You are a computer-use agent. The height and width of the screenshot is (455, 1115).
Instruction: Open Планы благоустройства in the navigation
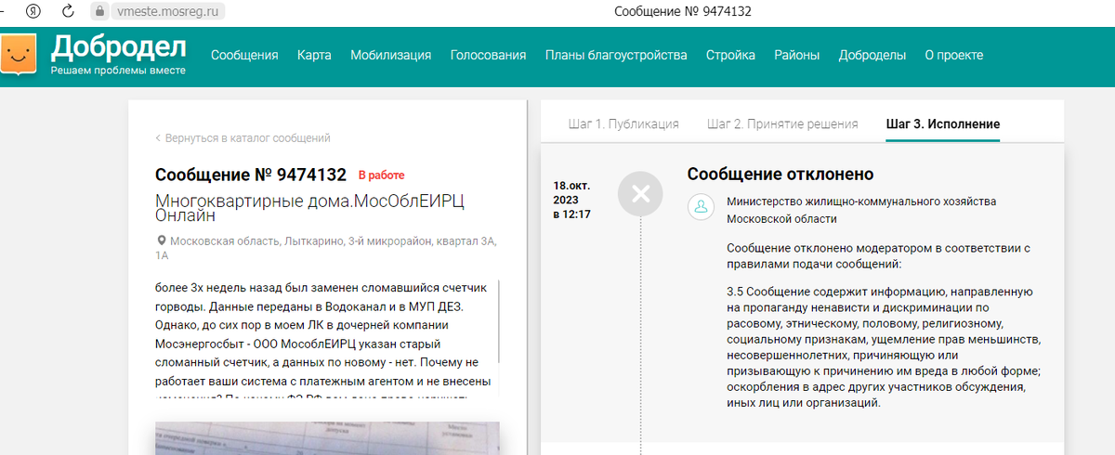pos(616,55)
